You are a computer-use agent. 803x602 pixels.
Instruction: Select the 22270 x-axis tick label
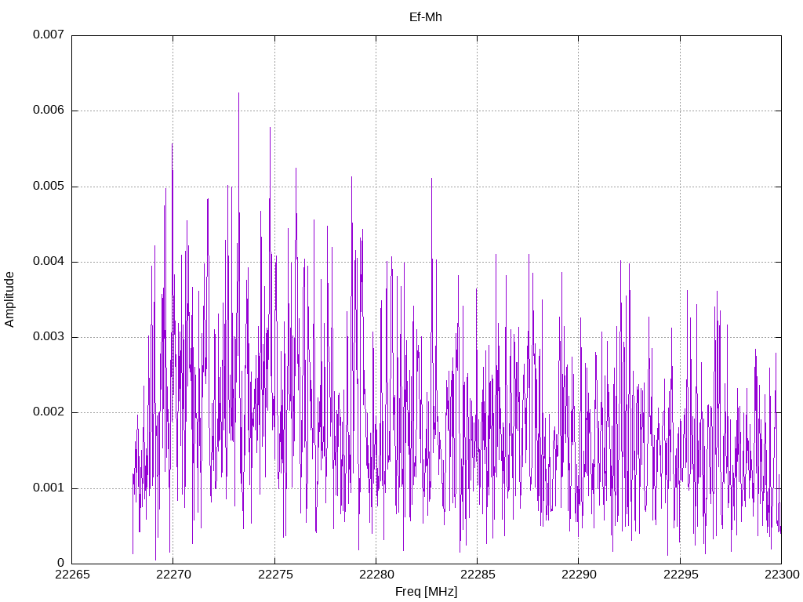173,575
